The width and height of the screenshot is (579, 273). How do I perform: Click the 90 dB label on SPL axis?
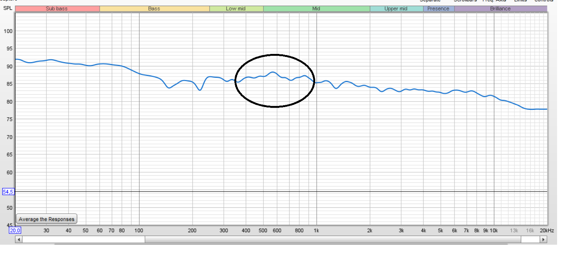coord(9,66)
